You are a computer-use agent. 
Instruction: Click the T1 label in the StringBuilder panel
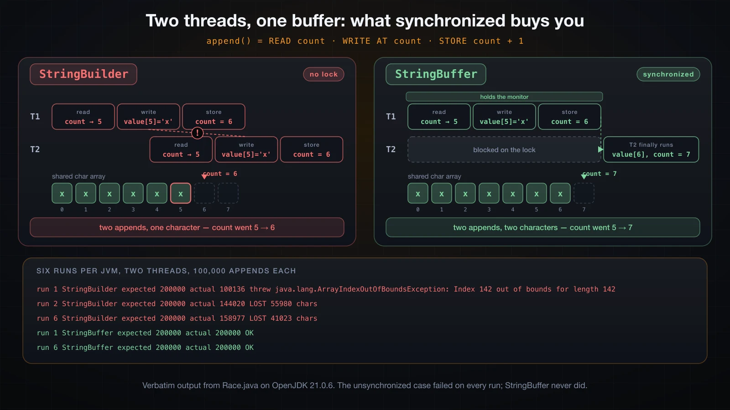coord(35,117)
